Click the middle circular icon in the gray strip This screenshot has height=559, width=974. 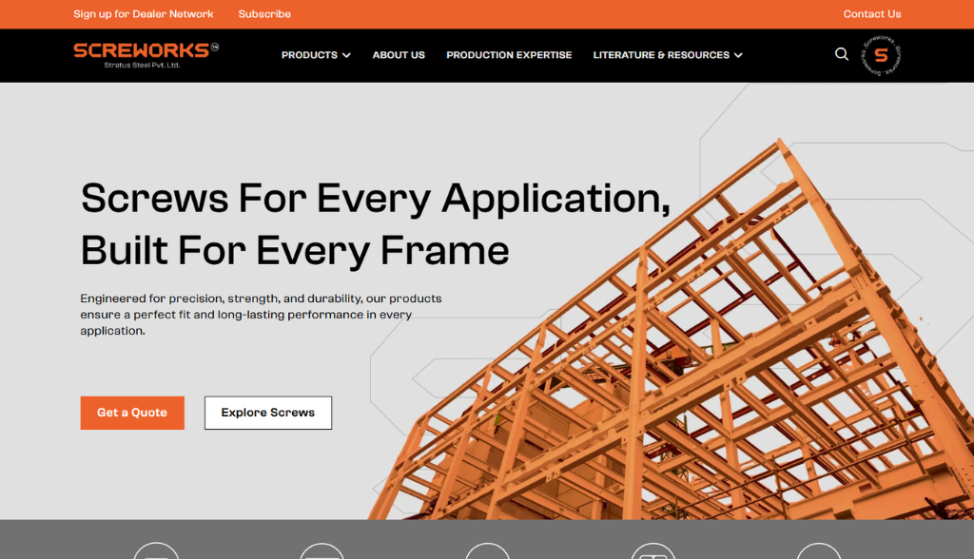pyautogui.click(x=487, y=551)
